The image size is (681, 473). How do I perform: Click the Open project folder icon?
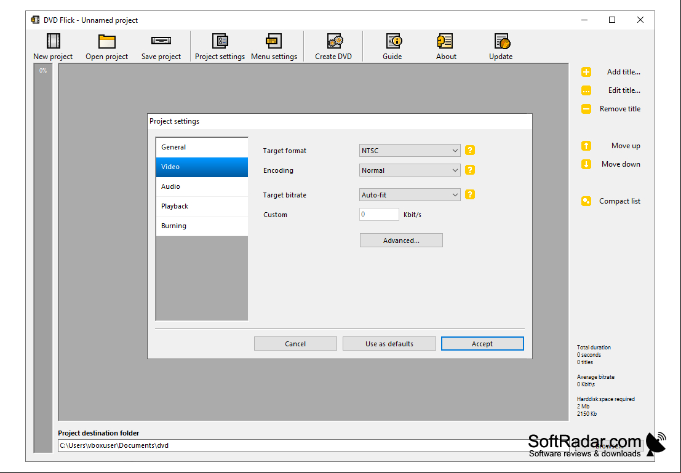tap(107, 41)
